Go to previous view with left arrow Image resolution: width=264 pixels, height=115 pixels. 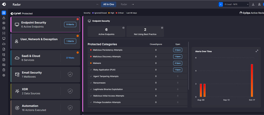click(x=98, y=4)
